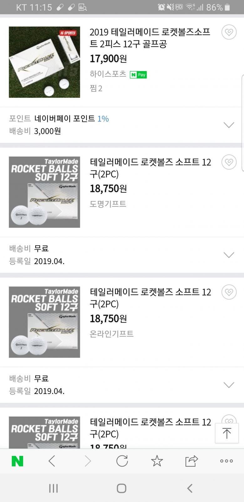This screenshot has width=244, height=502.
Task: Open the 하이스포츠 seller link
Action: (108, 74)
